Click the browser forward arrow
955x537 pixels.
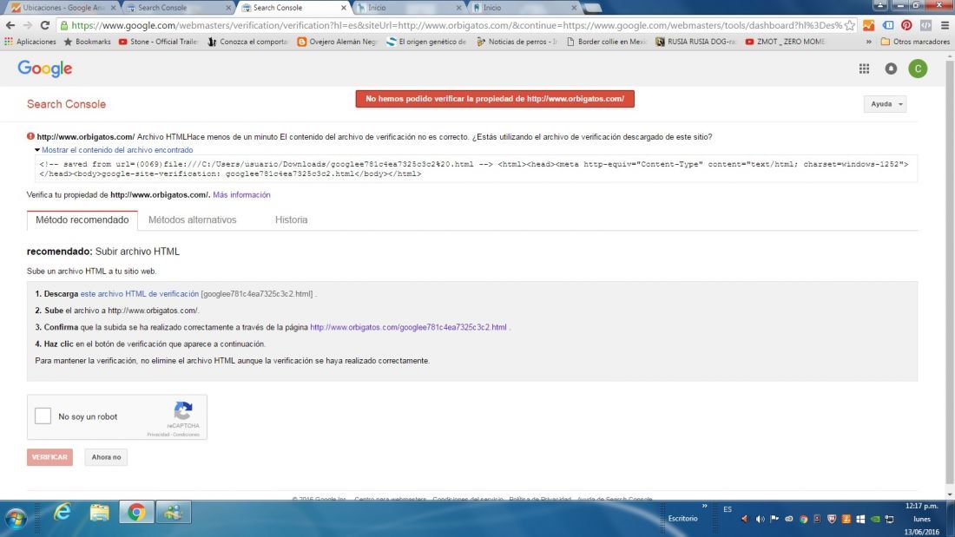28,25
